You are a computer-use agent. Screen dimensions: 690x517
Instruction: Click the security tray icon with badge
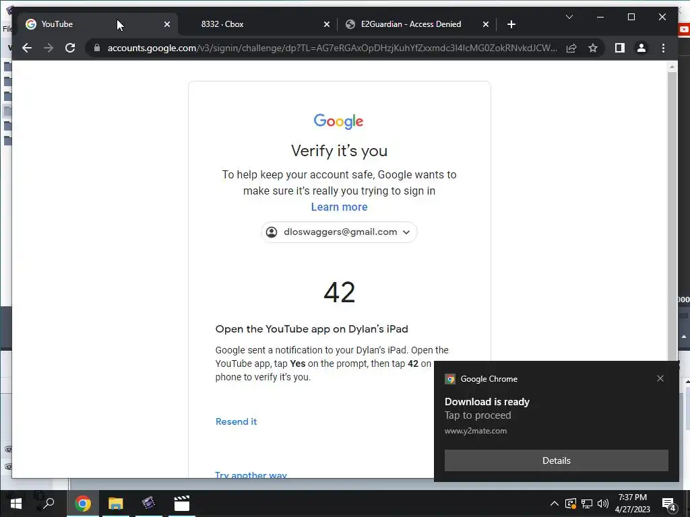coord(570,504)
